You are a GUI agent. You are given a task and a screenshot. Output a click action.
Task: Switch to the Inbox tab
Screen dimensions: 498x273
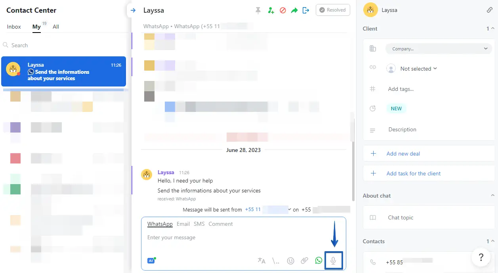point(14,27)
